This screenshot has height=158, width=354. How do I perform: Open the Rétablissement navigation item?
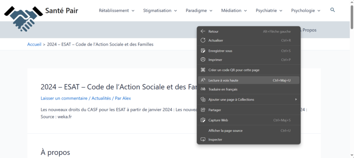(x=114, y=10)
